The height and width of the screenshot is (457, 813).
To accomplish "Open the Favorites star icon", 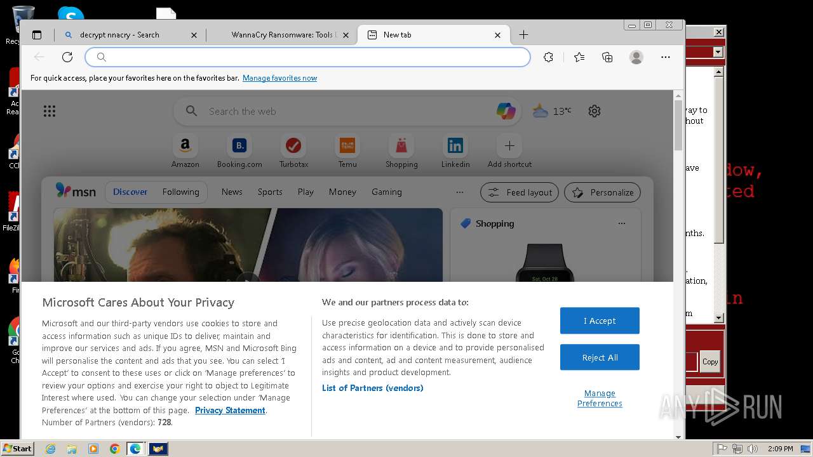I will (579, 57).
